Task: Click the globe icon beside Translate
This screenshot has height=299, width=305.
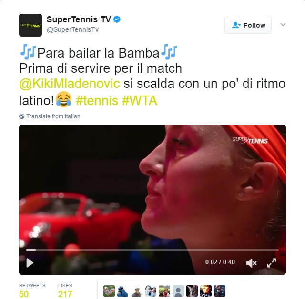Action: click(x=22, y=116)
